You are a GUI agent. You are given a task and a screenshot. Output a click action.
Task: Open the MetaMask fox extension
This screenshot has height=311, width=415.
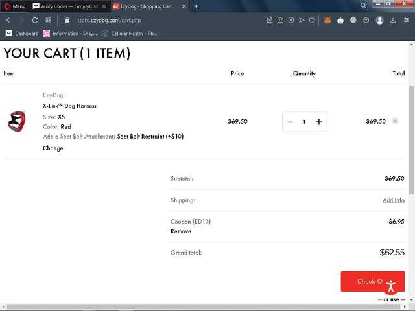coord(327,20)
